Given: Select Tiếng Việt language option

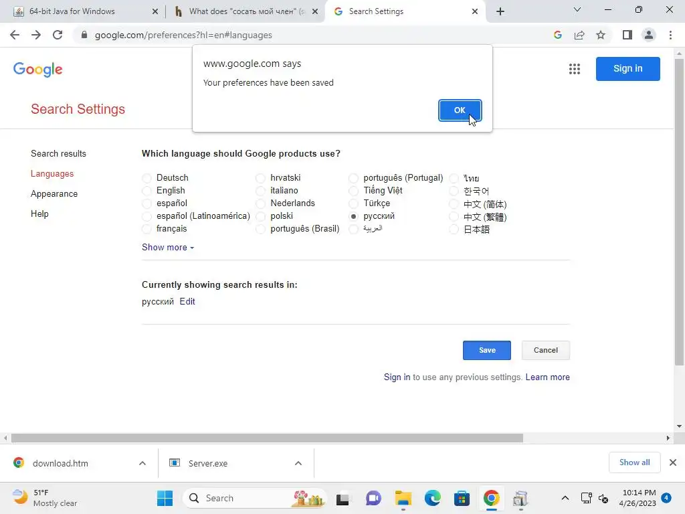Looking at the screenshot, I should [x=353, y=191].
